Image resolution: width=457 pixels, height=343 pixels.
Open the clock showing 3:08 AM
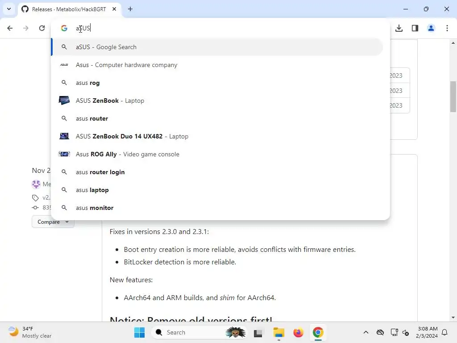coord(427,332)
